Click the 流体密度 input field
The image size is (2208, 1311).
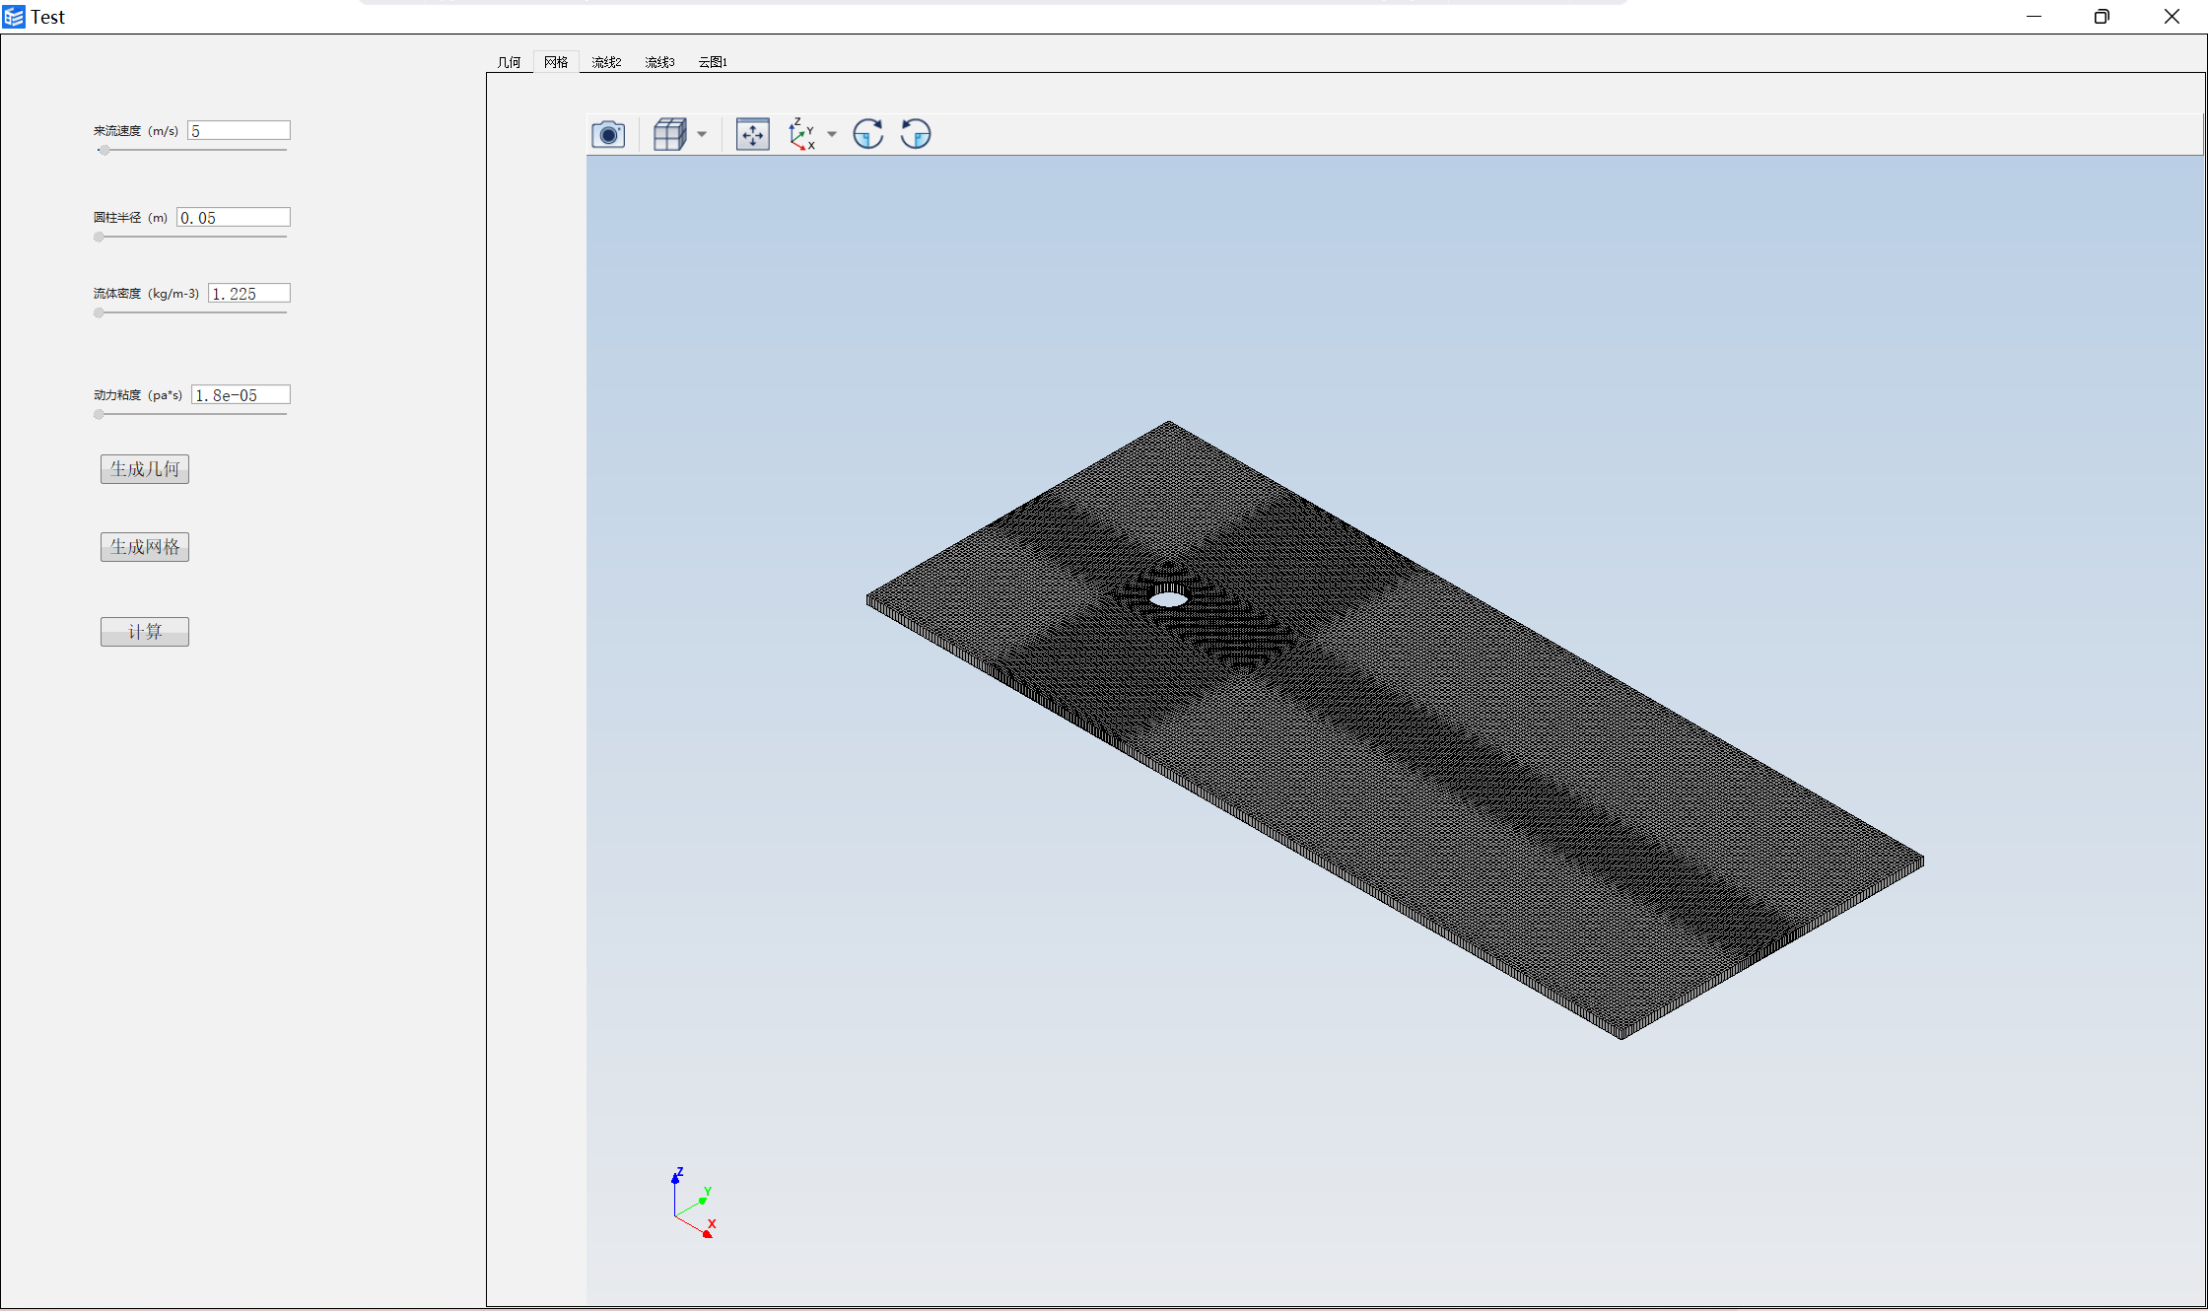[249, 294]
